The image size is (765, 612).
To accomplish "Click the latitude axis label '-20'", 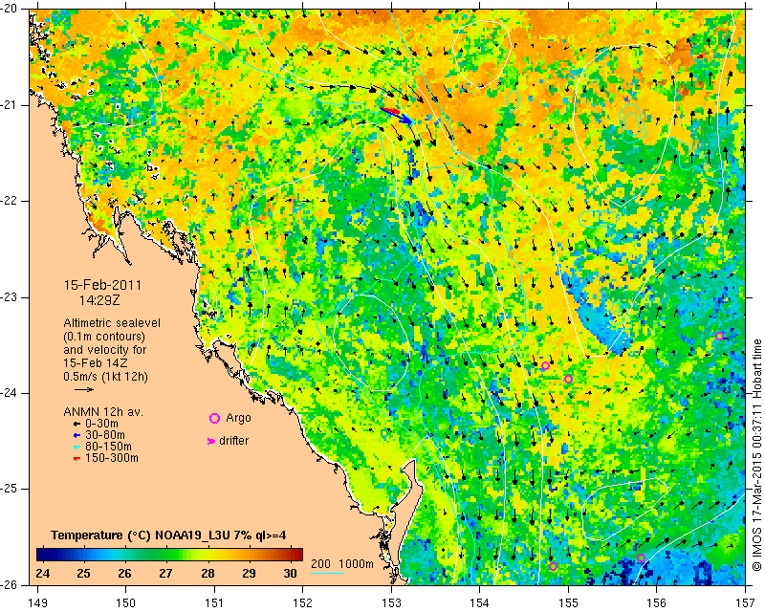I will click(x=10, y=9).
